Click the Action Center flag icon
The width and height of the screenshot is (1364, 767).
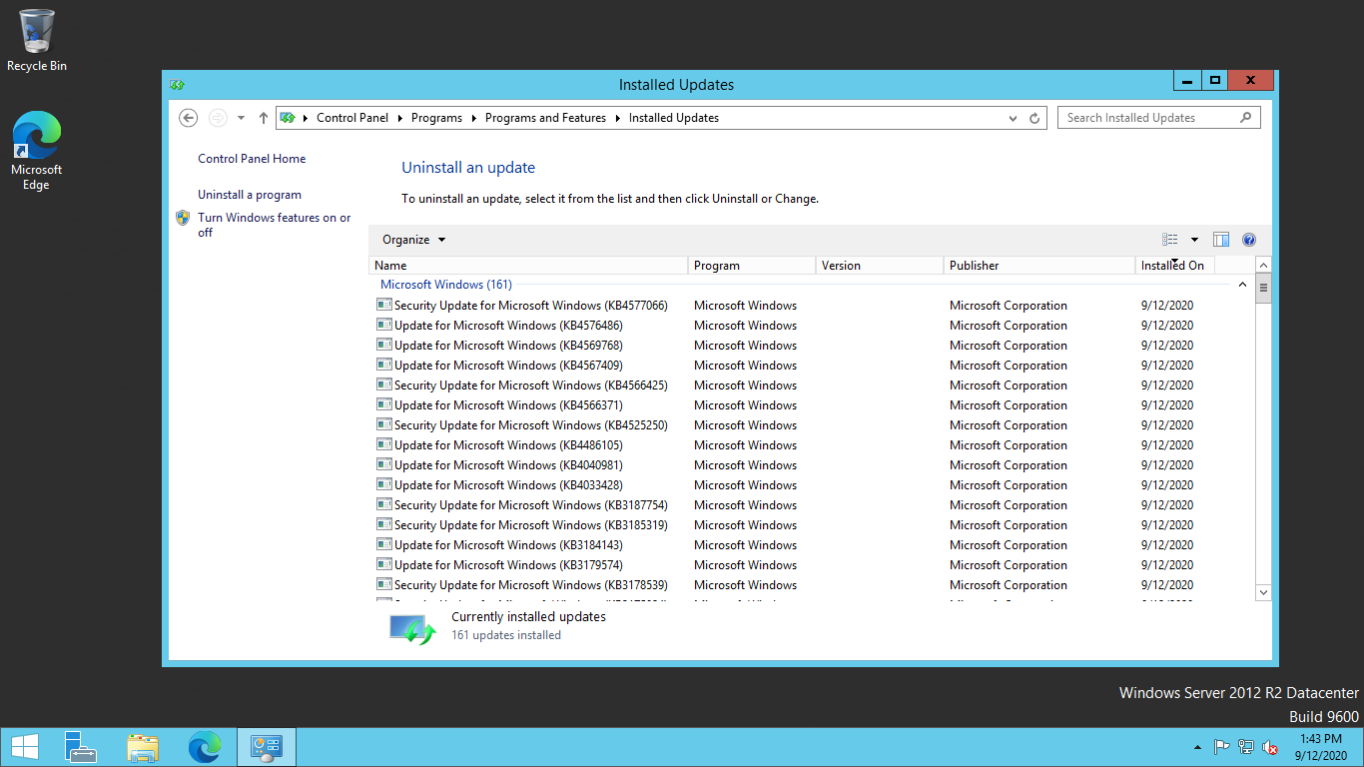[1221, 747]
